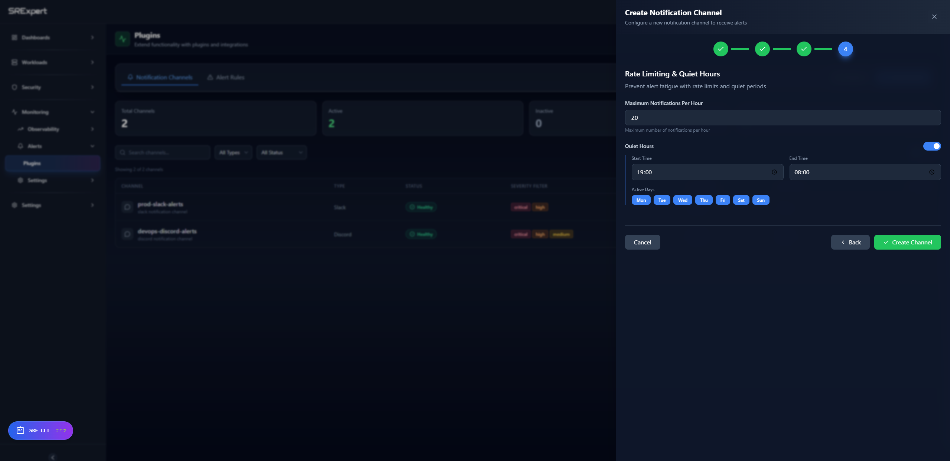This screenshot has width=950, height=461.
Task: Open the End Time clock picker icon
Action: coord(932,172)
